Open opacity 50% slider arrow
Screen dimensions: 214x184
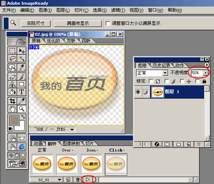(206, 73)
